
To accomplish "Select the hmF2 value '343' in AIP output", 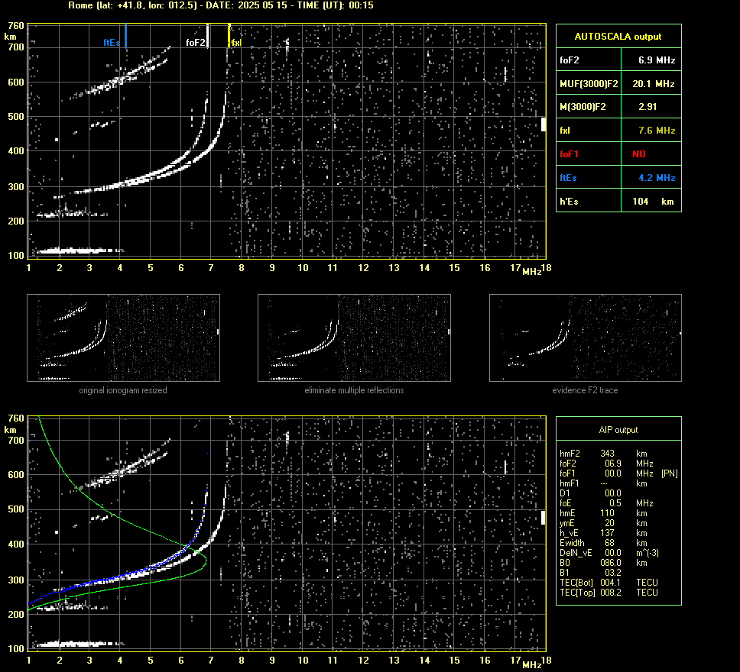I will pyautogui.click(x=608, y=453).
